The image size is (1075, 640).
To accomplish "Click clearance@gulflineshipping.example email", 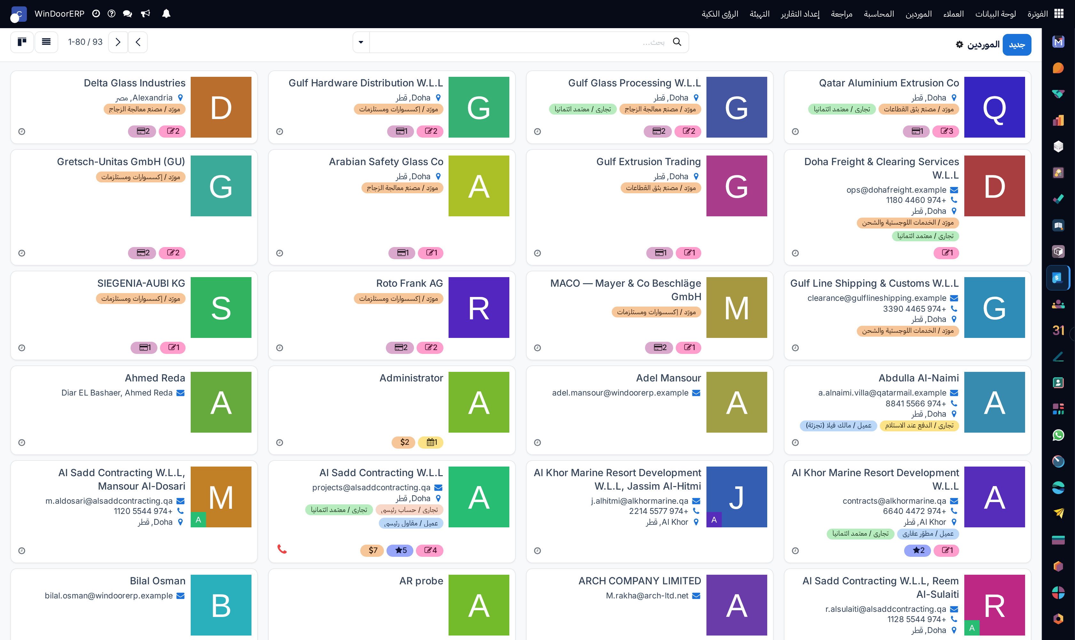I will tap(877, 298).
